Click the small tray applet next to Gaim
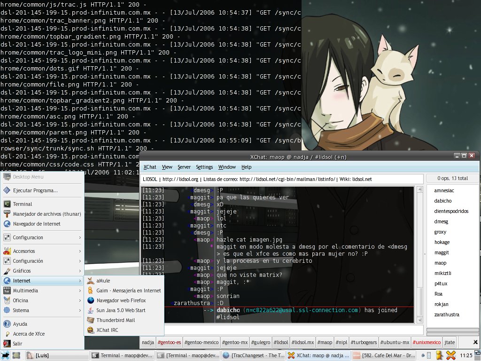The height and width of the screenshot is (361, 481). click(429, 355)
